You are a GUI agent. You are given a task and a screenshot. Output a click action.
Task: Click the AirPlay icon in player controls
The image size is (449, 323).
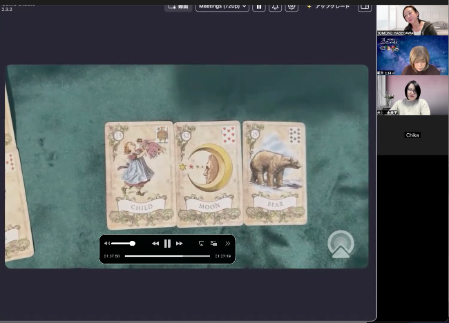201,243
